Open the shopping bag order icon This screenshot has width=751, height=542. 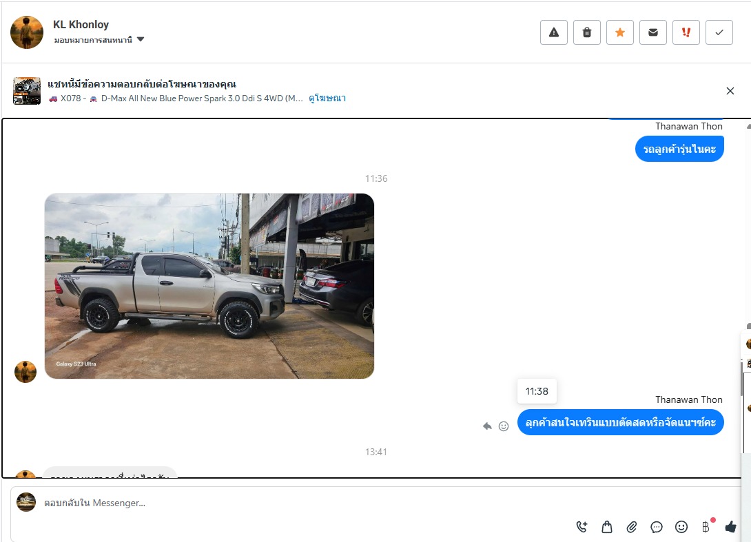(607, 527)
